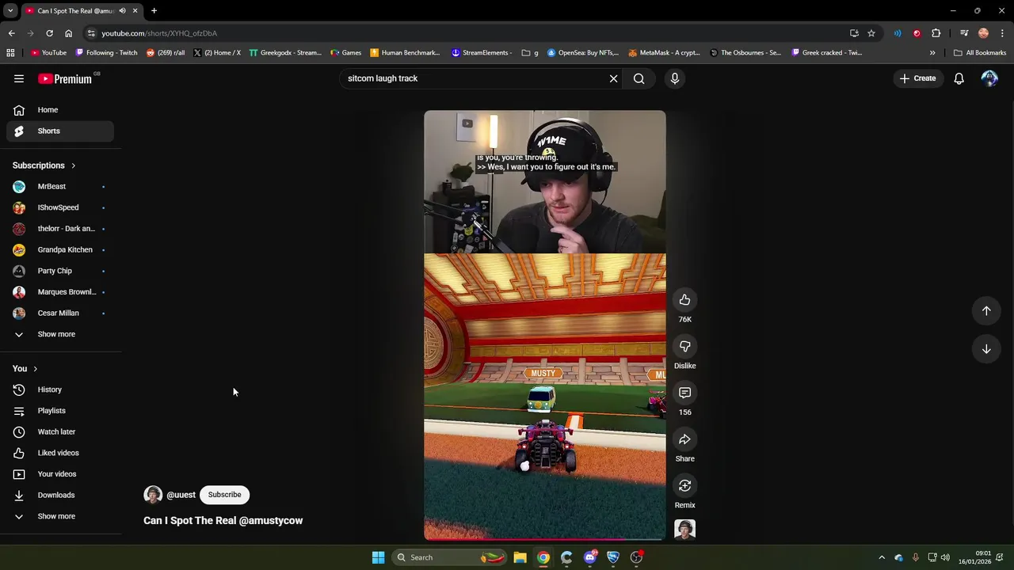
Task: Open the Cesar Millan channel
Action: tap(60, 313)
